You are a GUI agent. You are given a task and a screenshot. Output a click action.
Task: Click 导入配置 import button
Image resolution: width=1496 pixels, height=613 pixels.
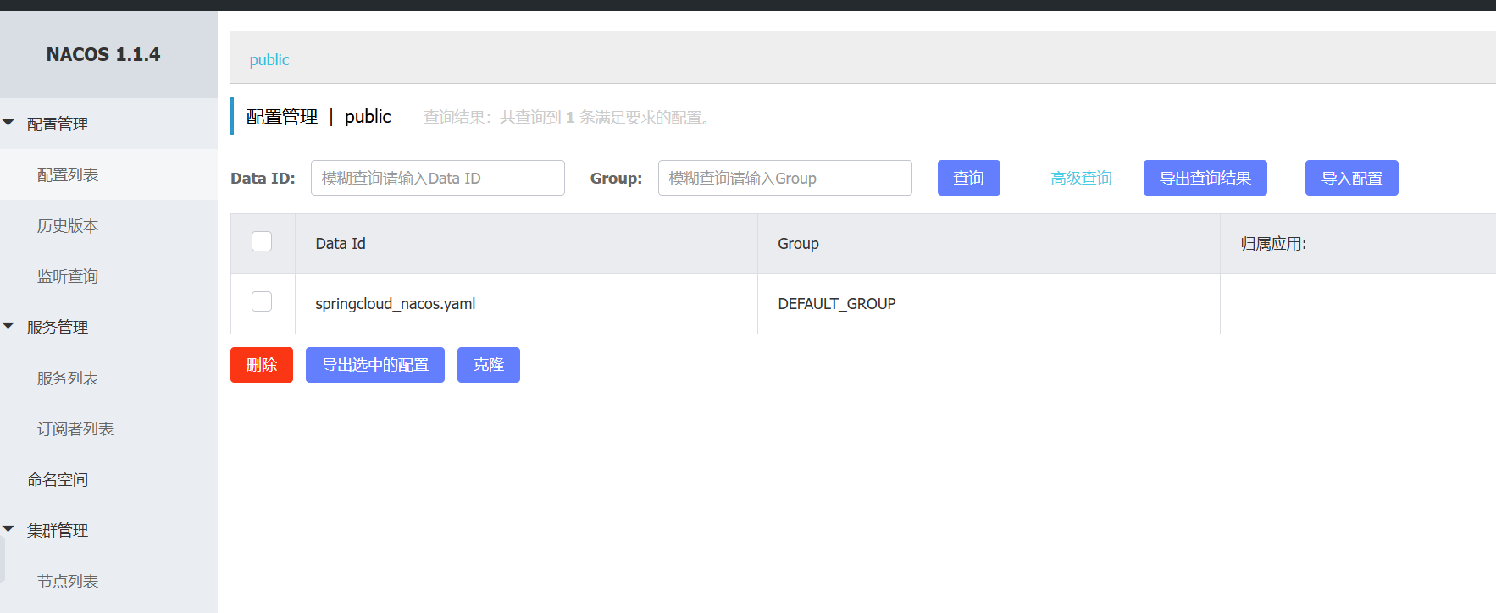pos(1352,178)
